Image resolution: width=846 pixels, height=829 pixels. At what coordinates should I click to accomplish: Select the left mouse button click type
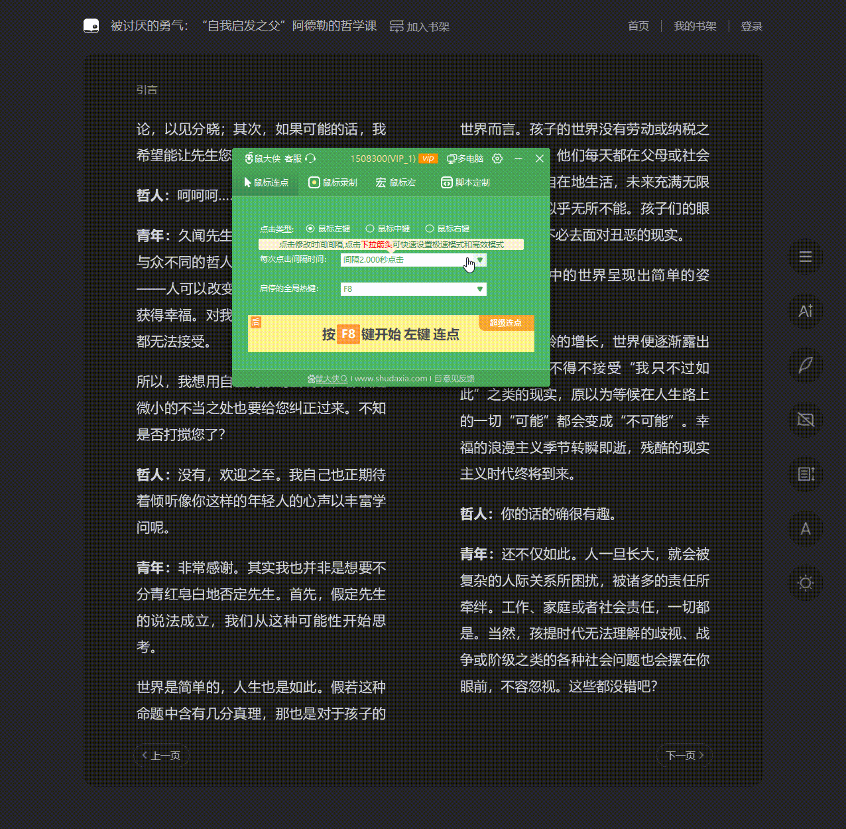tap(310, 229)
